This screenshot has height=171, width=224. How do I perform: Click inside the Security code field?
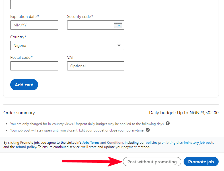point(90,25)
